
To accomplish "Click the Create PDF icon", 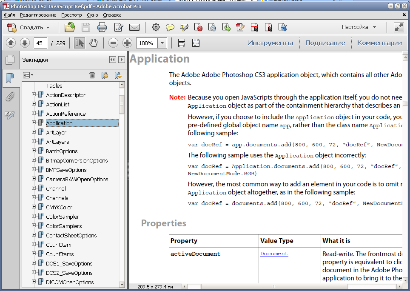I will pos(12,27).
